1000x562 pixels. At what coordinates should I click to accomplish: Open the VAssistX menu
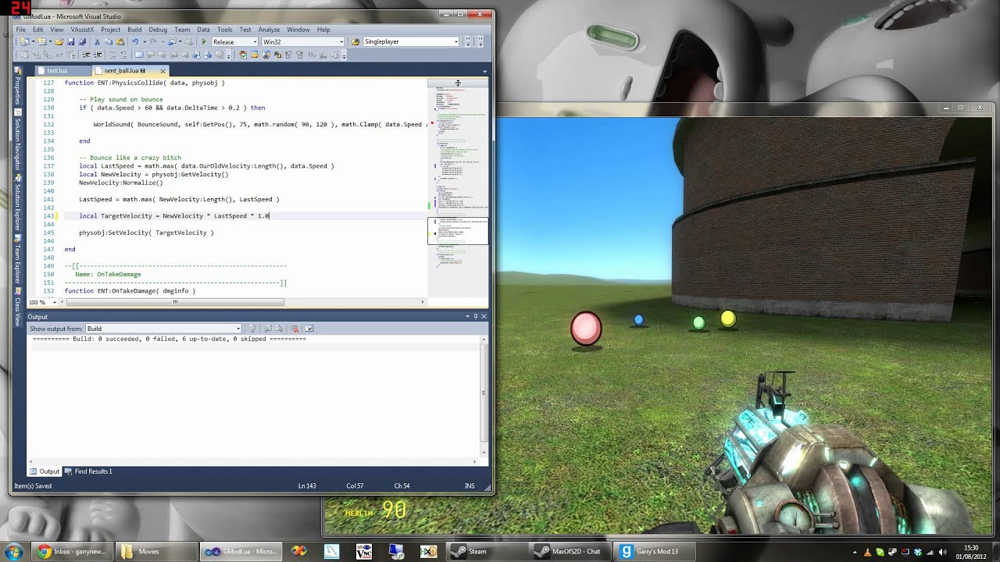point(82,30)
